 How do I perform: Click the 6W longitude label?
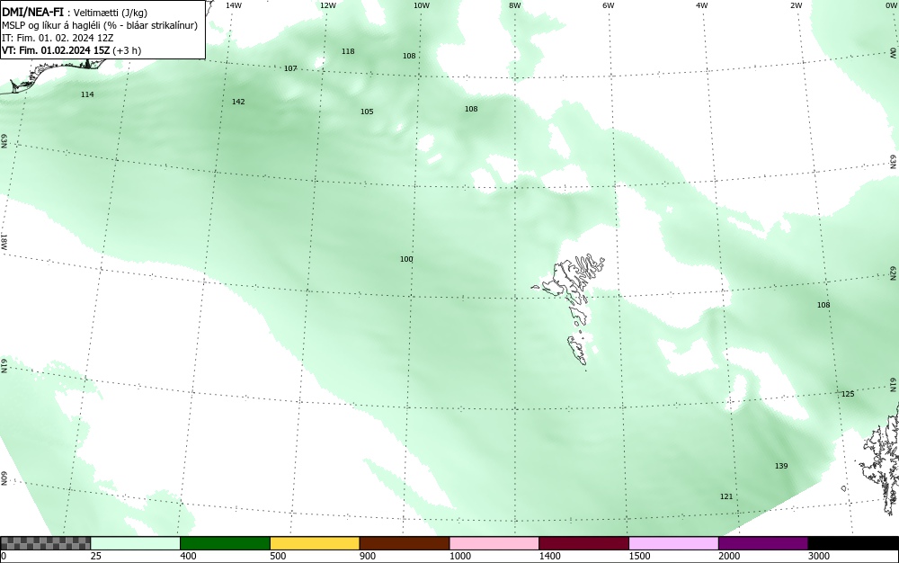609,5
